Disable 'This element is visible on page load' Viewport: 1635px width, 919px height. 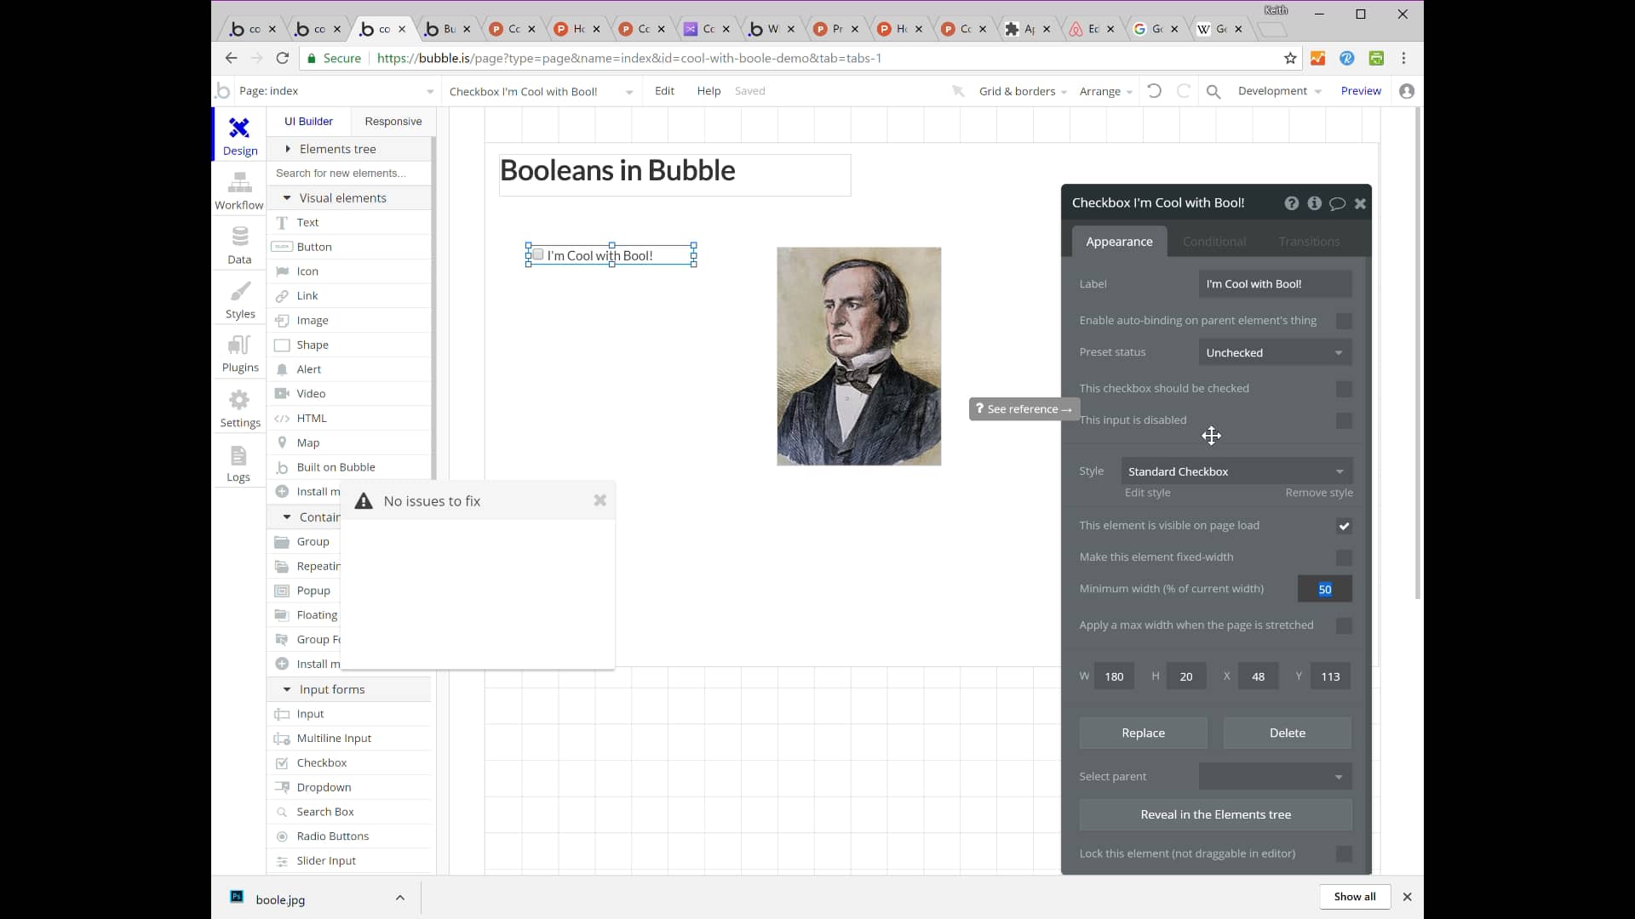1344,526
